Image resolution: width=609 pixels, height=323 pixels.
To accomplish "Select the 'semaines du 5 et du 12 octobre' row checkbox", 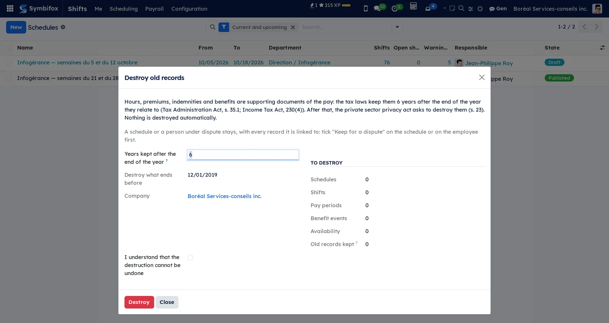I will pos(9,63).
